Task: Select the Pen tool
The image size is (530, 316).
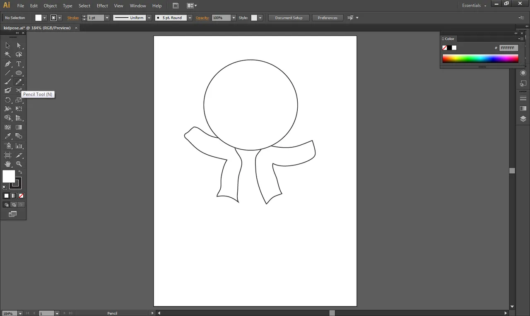Action: coord(7,64)
